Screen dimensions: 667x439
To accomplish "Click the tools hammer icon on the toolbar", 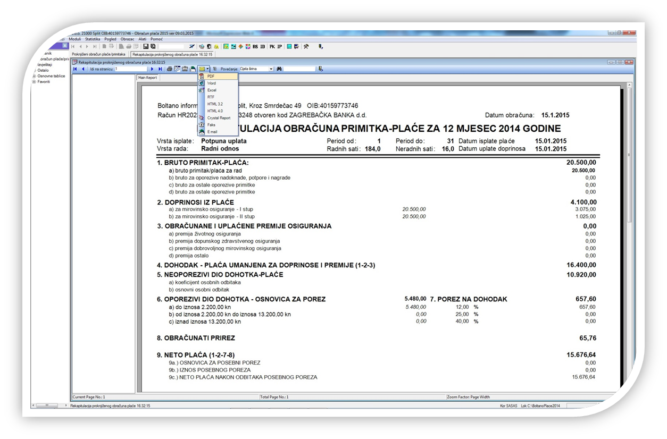I will (305, 46).
